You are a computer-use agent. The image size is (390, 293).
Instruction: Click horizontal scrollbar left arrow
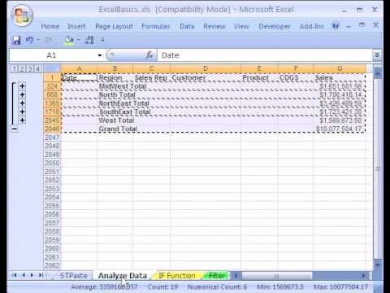coord(236,276)
